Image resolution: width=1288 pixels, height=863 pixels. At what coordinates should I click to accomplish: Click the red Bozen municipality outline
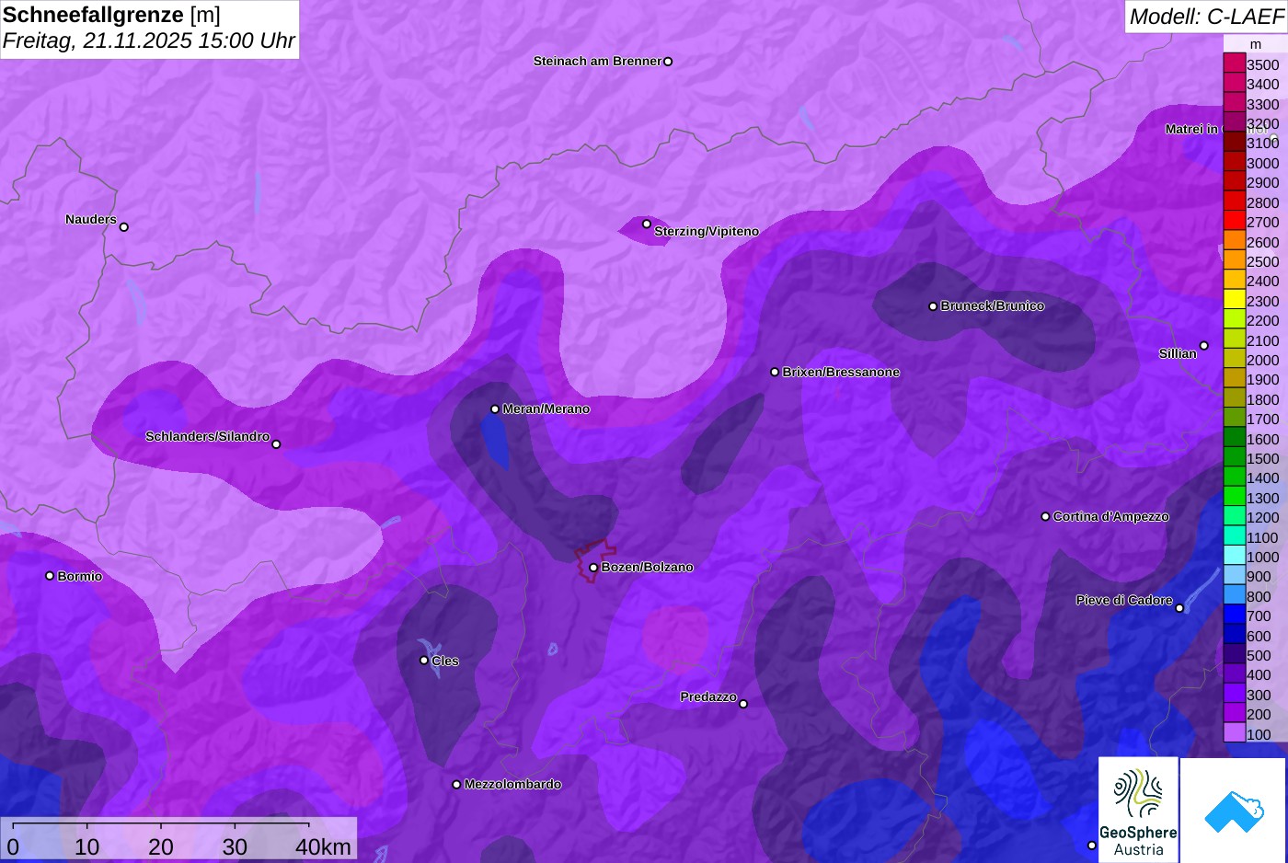[x=596, y=559]
